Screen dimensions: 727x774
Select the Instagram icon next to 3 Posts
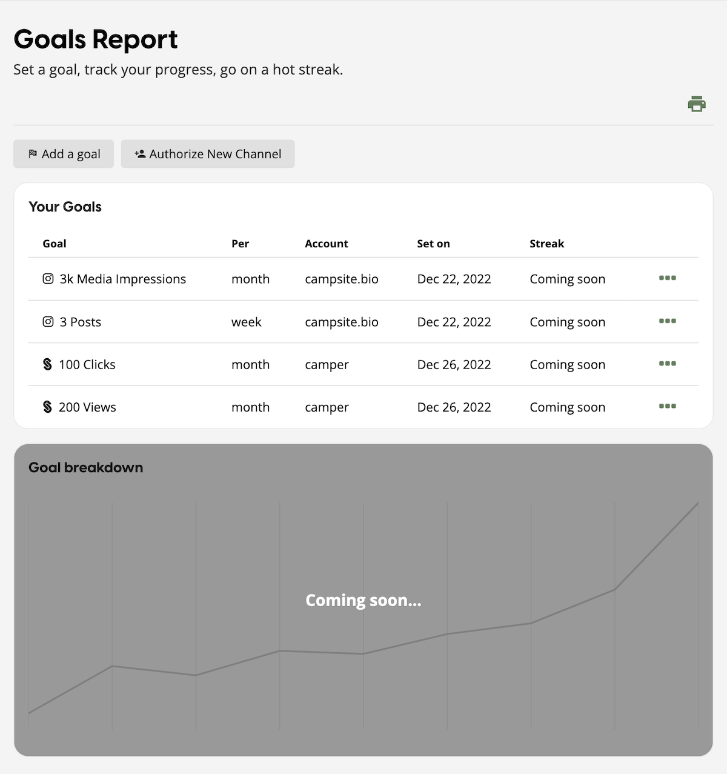coord(47,322)
